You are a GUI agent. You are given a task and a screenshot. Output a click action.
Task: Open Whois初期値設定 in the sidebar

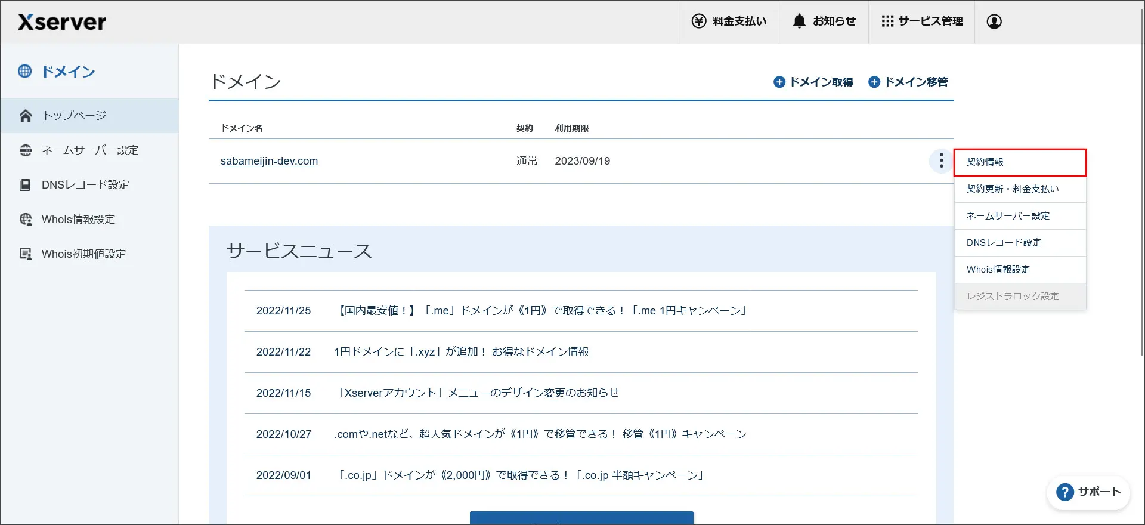89,254
